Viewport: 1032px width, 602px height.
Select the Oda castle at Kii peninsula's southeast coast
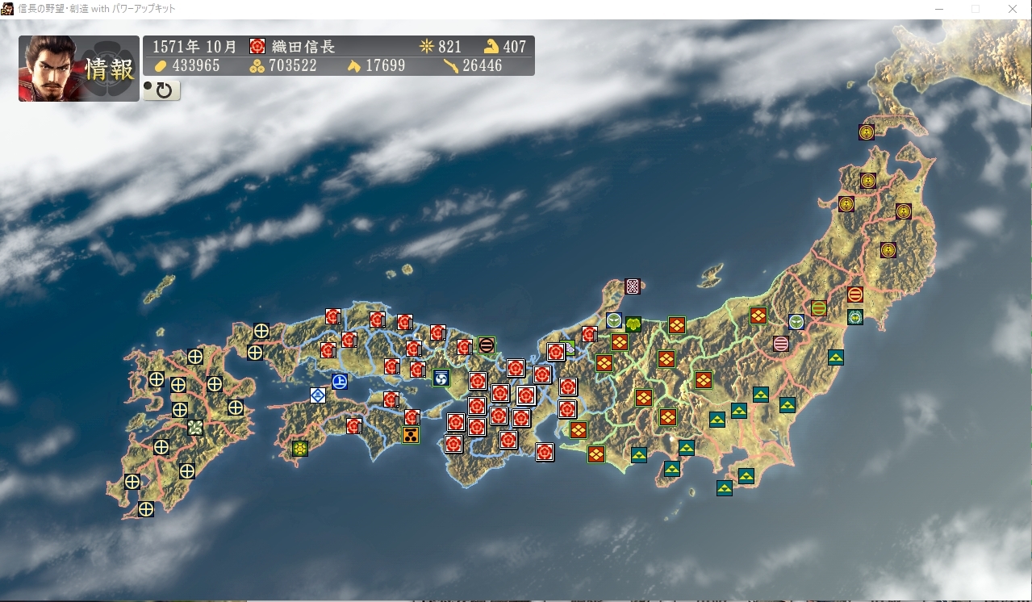545,452
